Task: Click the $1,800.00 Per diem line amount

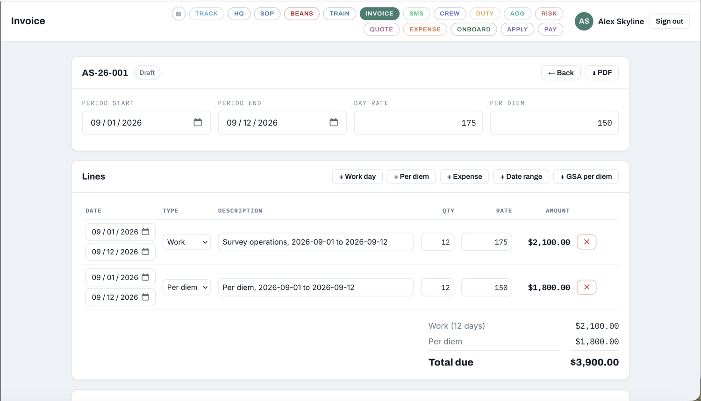Action: (x=549, y=287)
